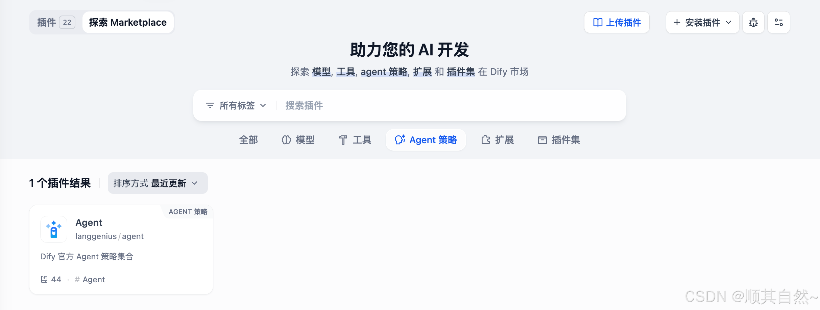The width and height of the screenshot is (820, 310).
Task: Open the 模型 link in the subtitle
Action: click(x=321, y=72)
